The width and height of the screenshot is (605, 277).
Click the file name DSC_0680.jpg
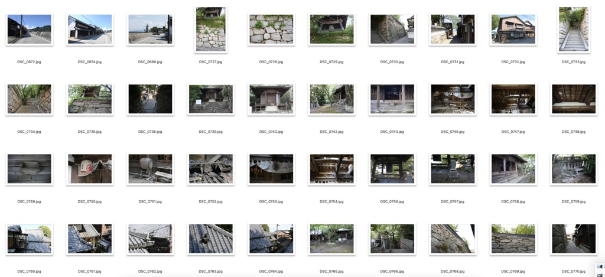tap(150, 62)
